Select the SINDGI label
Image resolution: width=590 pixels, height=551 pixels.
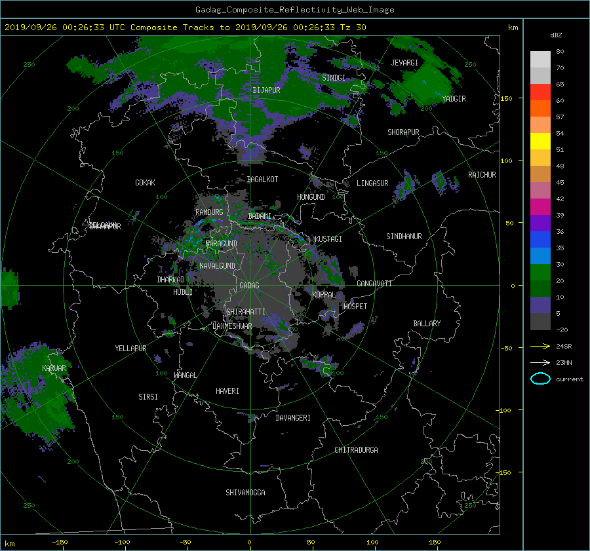click(334, 78)
